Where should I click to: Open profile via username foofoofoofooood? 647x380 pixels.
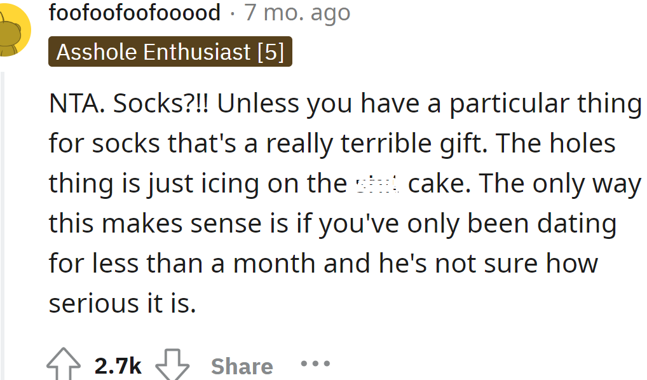[x=134, y=12]
